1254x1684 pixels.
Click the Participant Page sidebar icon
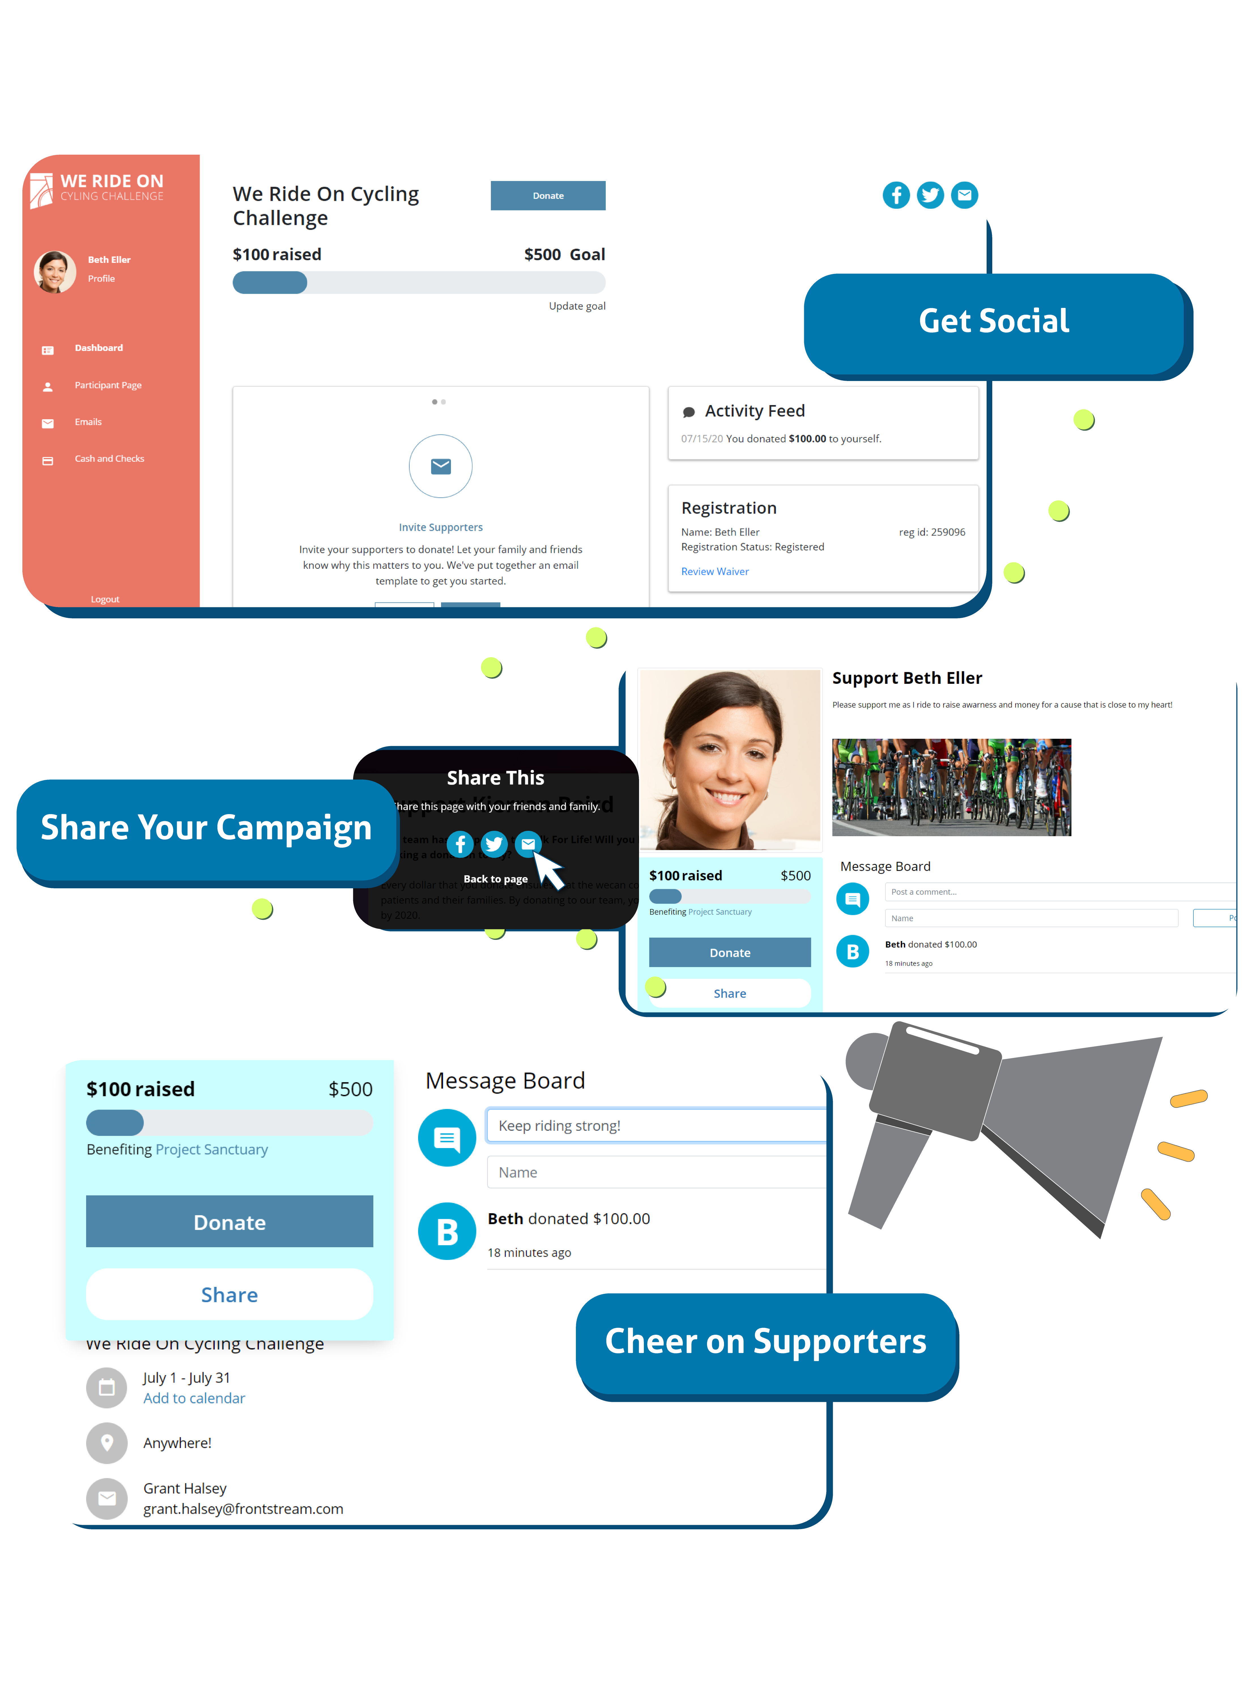click(x=47, y=386)
